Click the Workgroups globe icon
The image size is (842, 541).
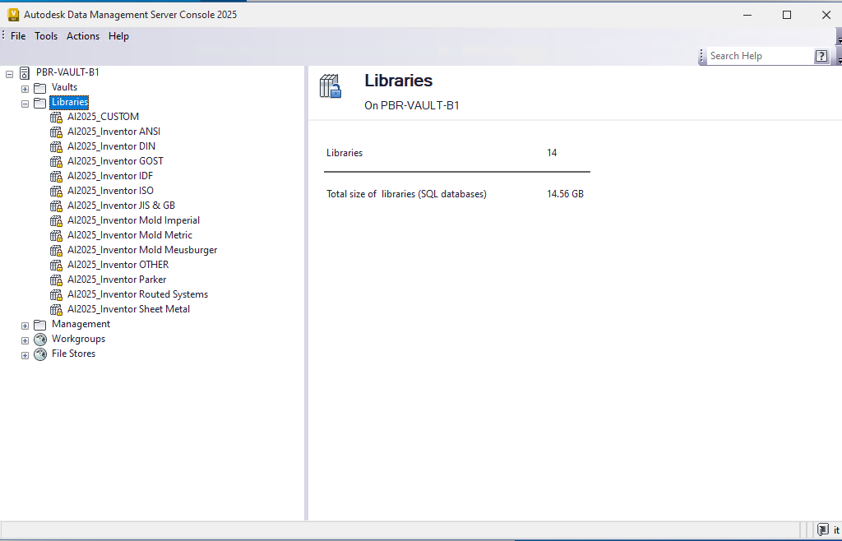(40, 340)
